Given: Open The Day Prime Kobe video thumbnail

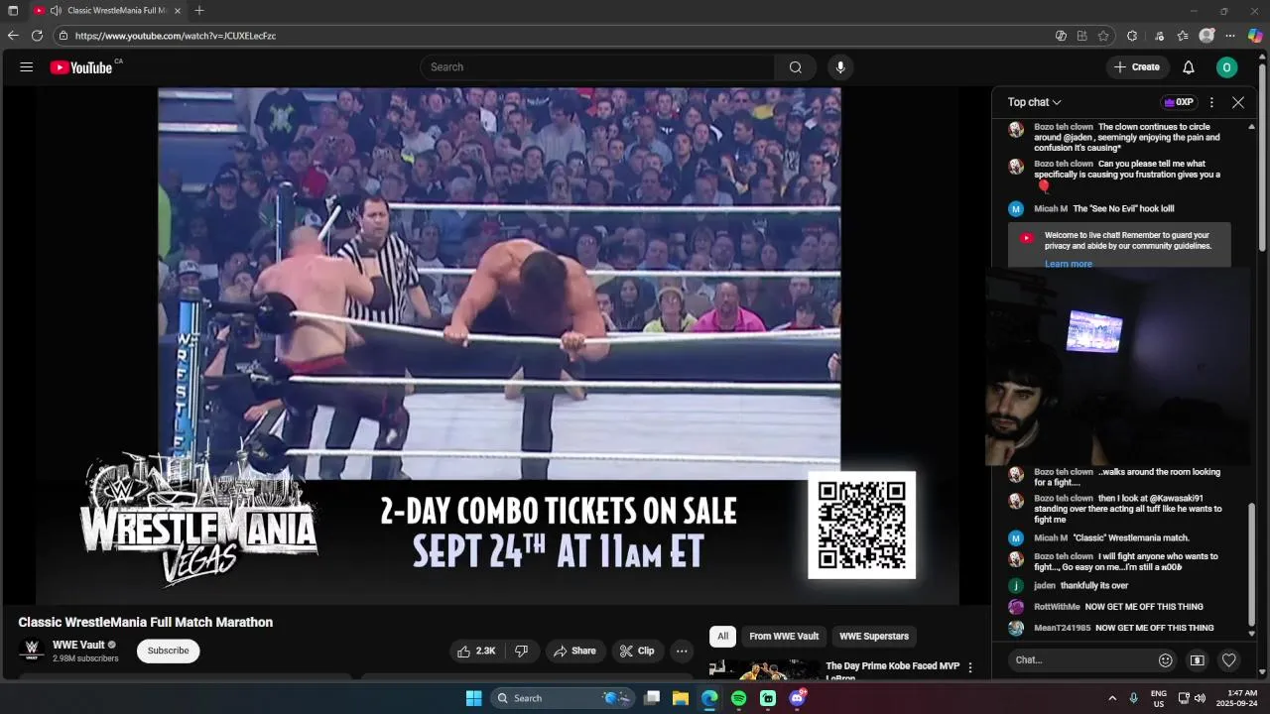Looking at the screenshot, I should [x=764, y=669].
